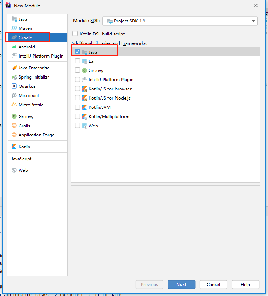The width and height of the screenshot is (268, 296).
Task: Click the Java framework folder icon
Action: coord(85,52)
